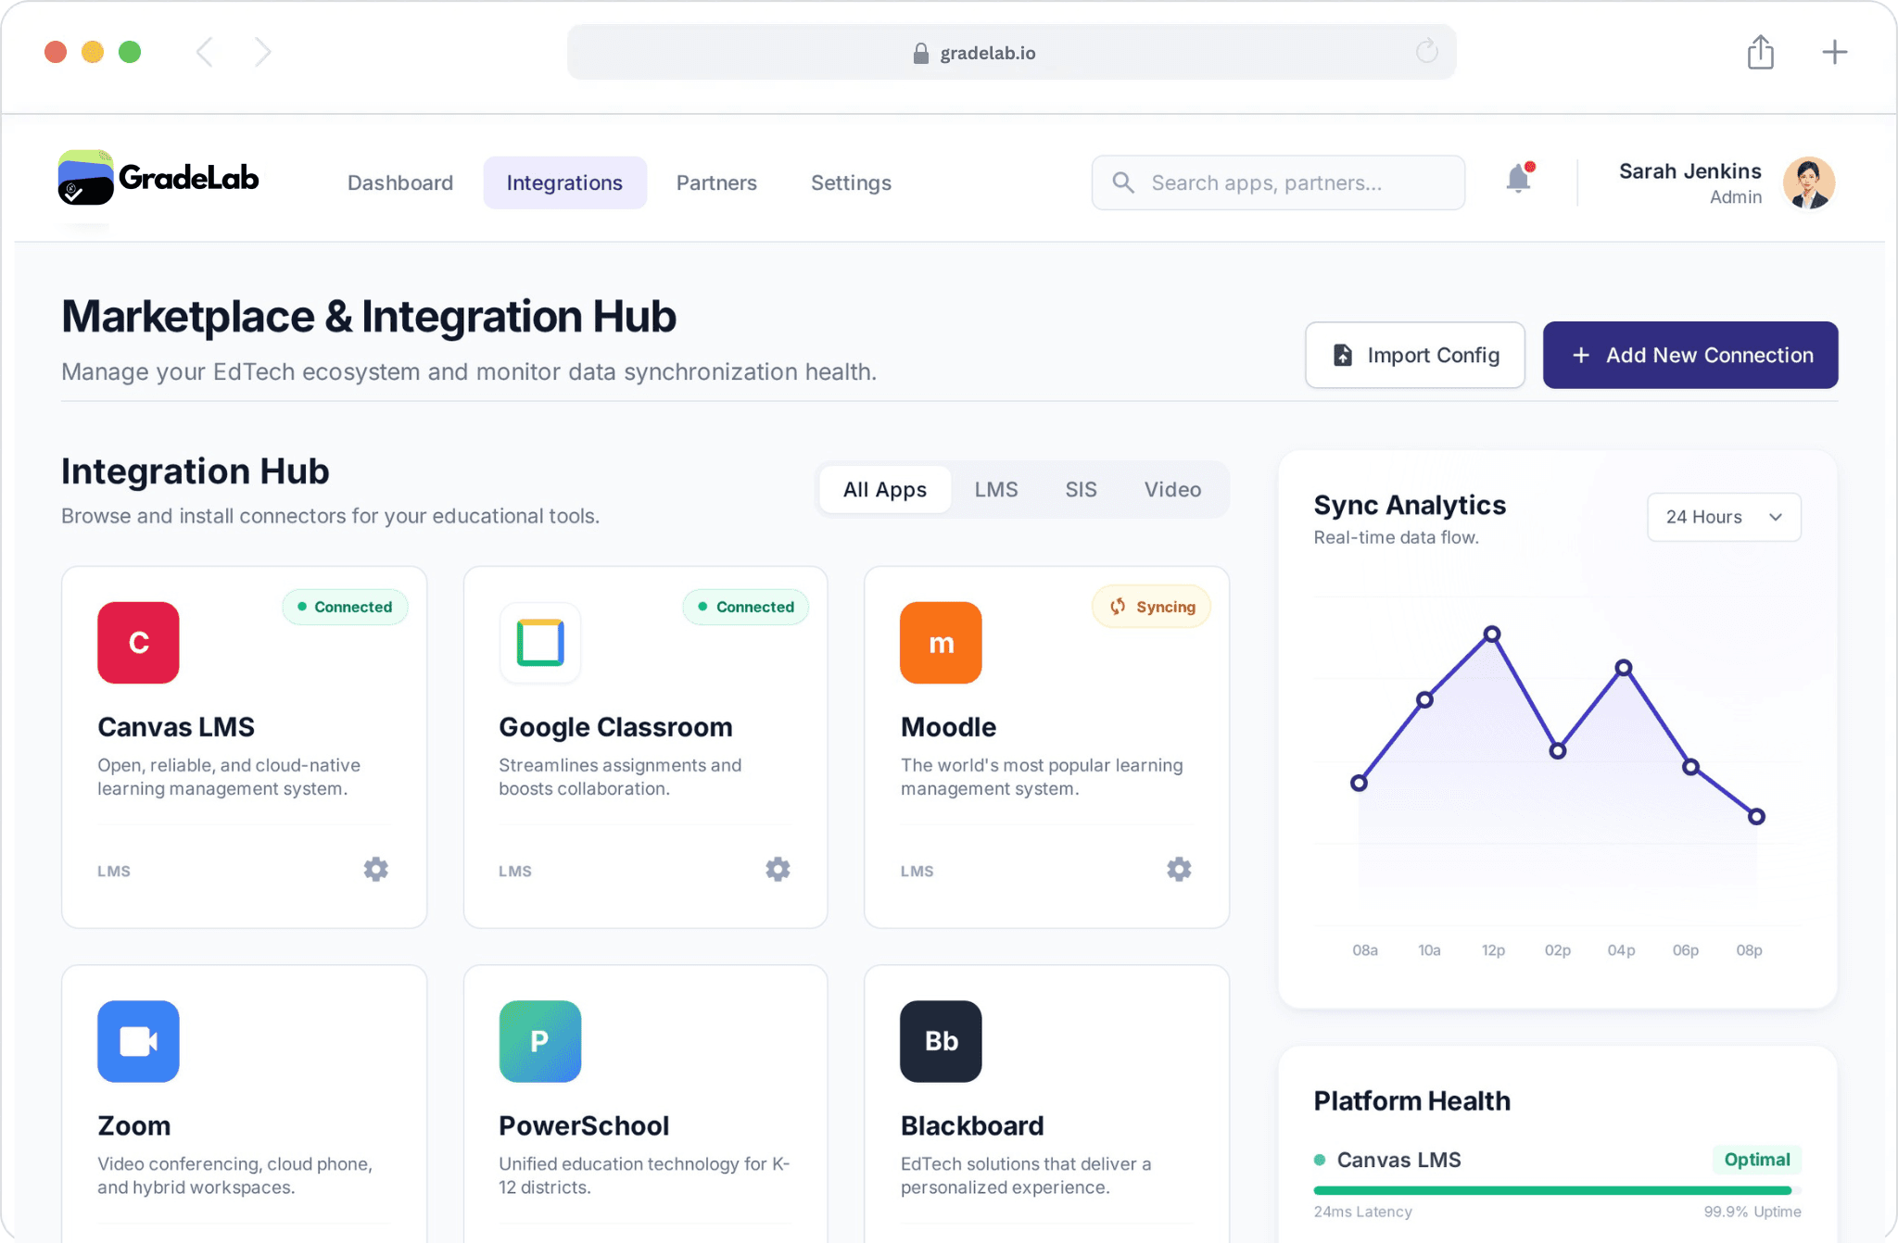Click the address bar lock icon

[920, 53]
